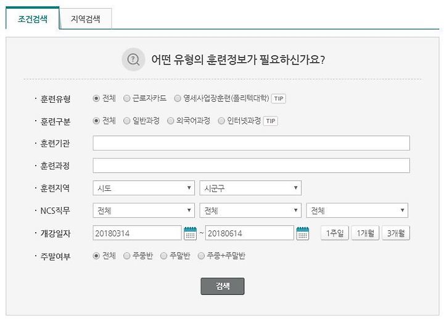The image size is (444, 319).
Task: Select 전체 radio for 훈련유형
Action: click(x=96, y=99)
